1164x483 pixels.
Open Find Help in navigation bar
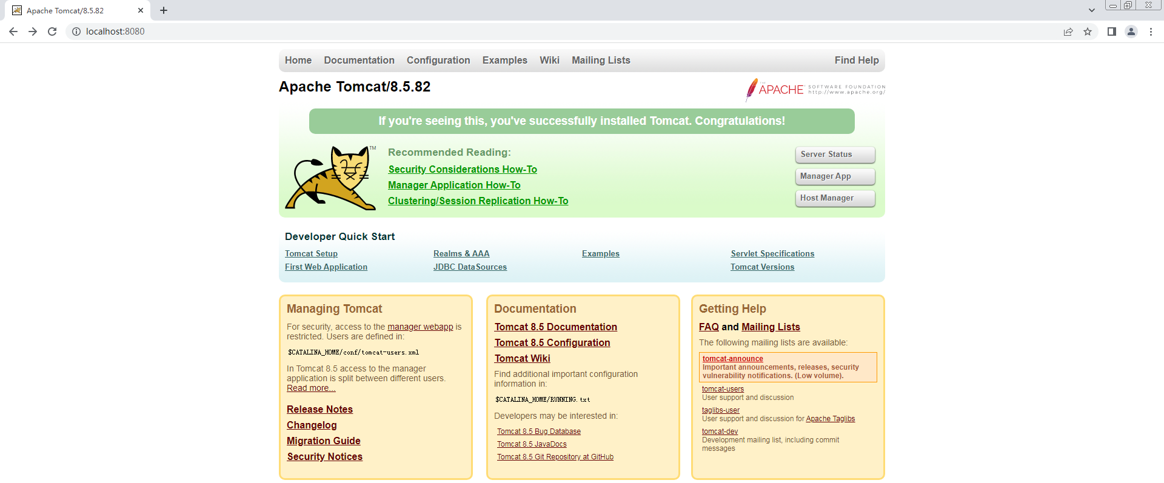[857, 60]
